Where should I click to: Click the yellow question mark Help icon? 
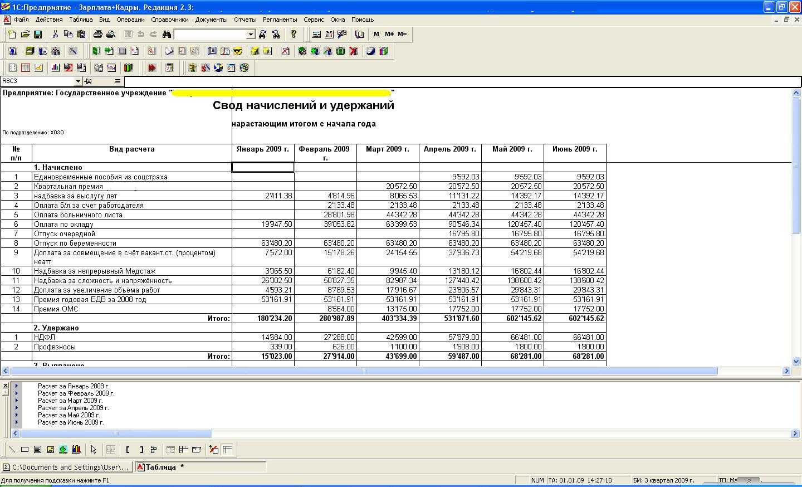click(x=294, y=35)
